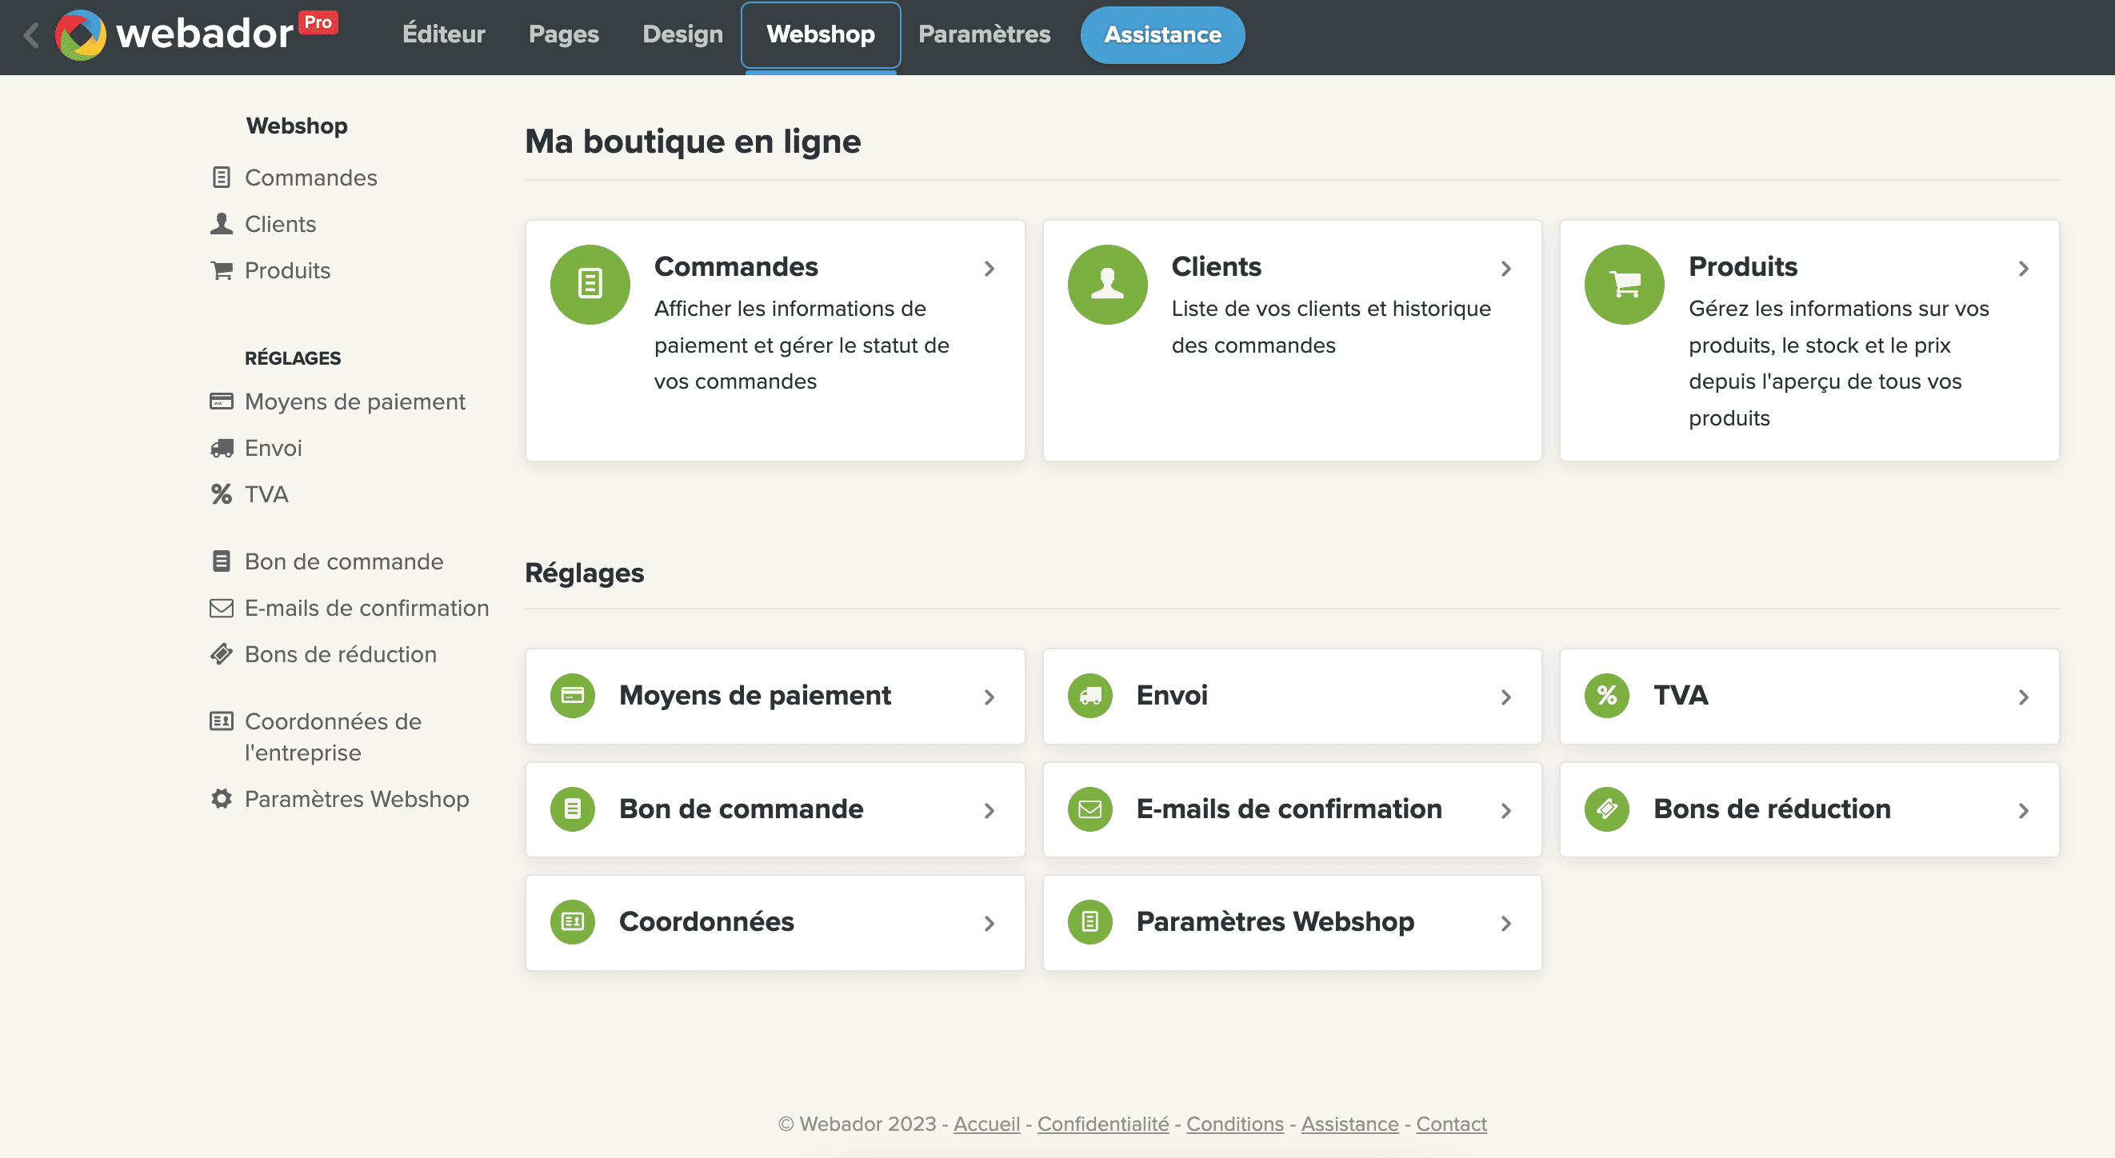The height and width of the screenshot is (1158, 2115).
Task: Click the green E-mails de confirmation envelope icon
Action: pyautogui.click(x=1089, y=809)
